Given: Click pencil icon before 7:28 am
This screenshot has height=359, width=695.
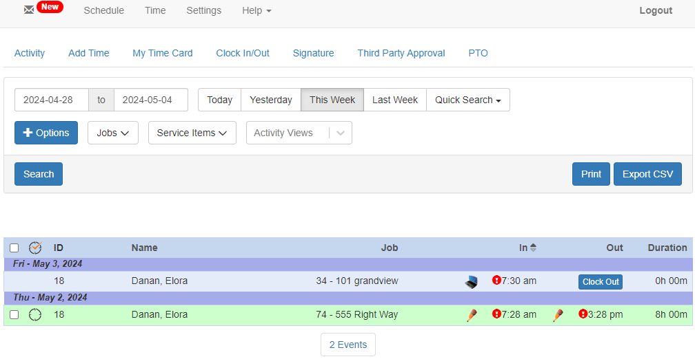Looking at the screenshot, I should [472, 315].
